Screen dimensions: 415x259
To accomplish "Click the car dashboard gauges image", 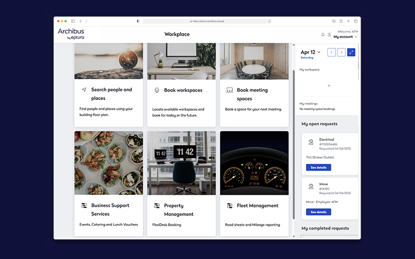I will [x=254, y=163].
